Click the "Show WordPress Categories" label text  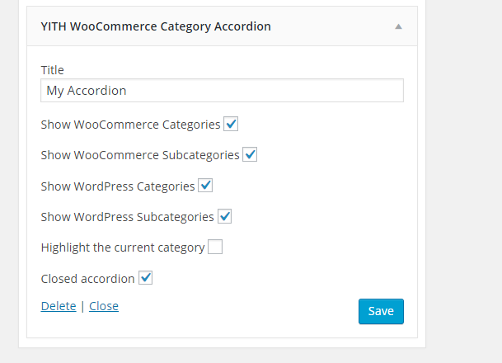click(118, 186)
